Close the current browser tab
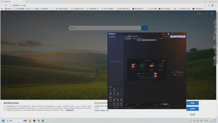 point(23,2)
